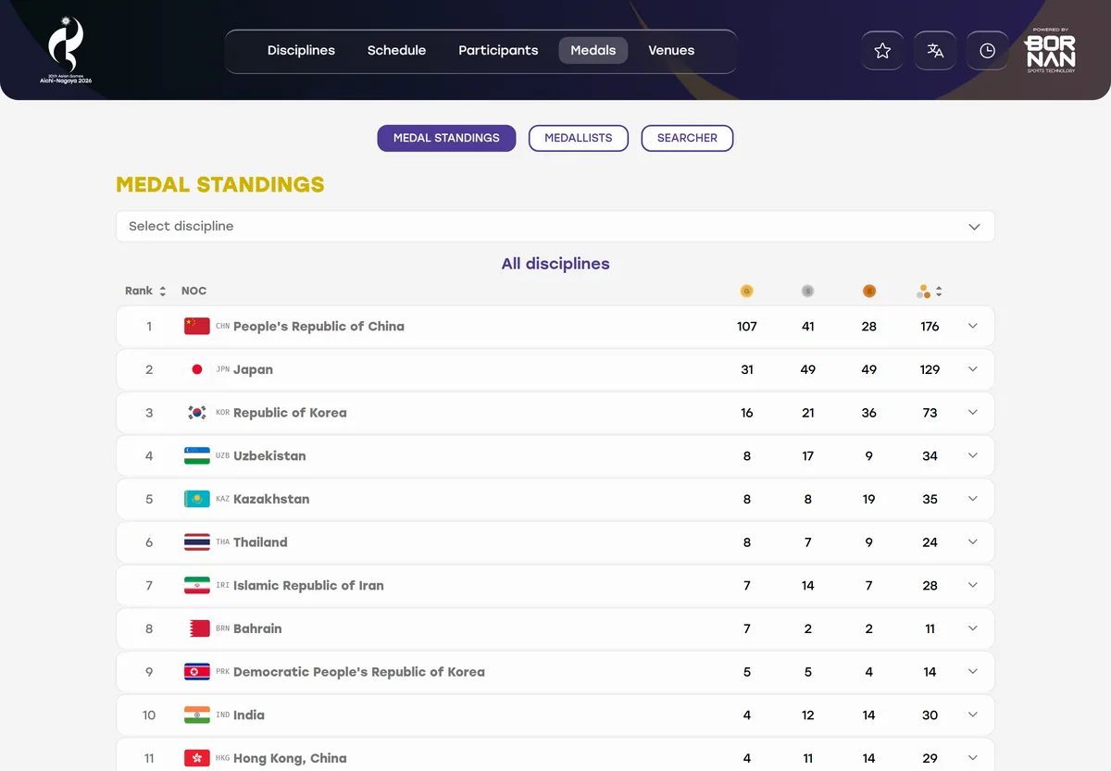1111x771 pixels.
Task: Open the Disciplines menu
Action: pyautogui.click(x=301, y=51)
